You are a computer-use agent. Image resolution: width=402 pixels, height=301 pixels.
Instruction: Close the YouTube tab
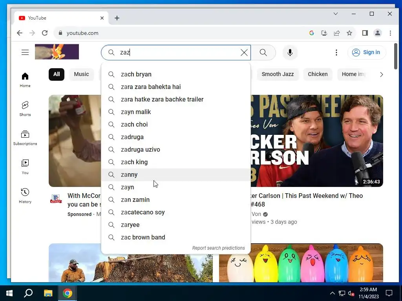coord(102,18)
